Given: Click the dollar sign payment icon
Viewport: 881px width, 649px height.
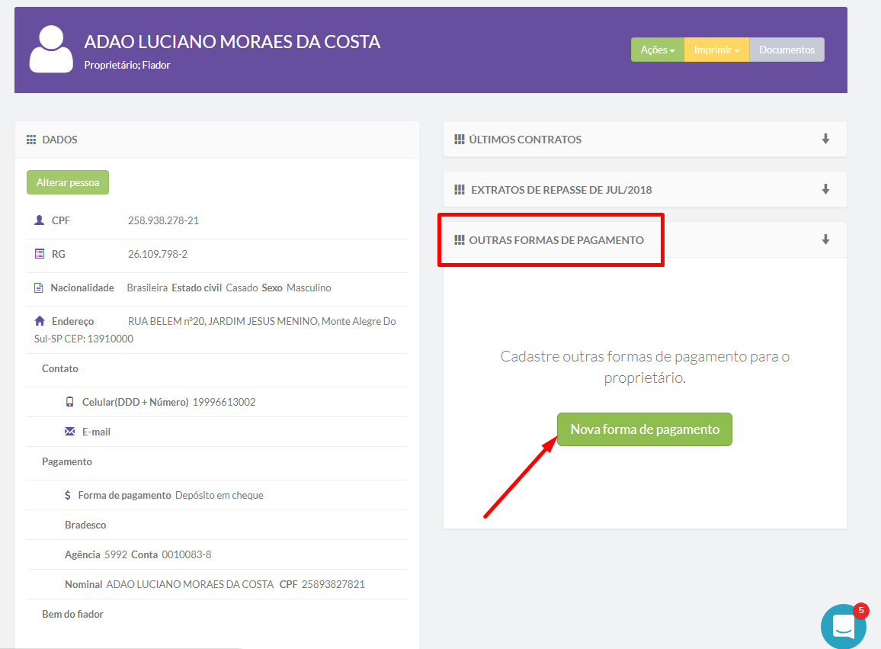Looking at the screenshot, I should pos(69,495).
